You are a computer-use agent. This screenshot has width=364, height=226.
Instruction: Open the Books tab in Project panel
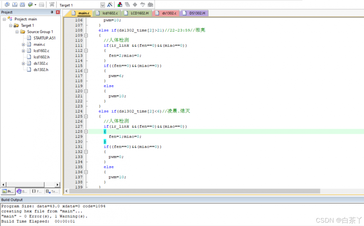pos(22,191)
